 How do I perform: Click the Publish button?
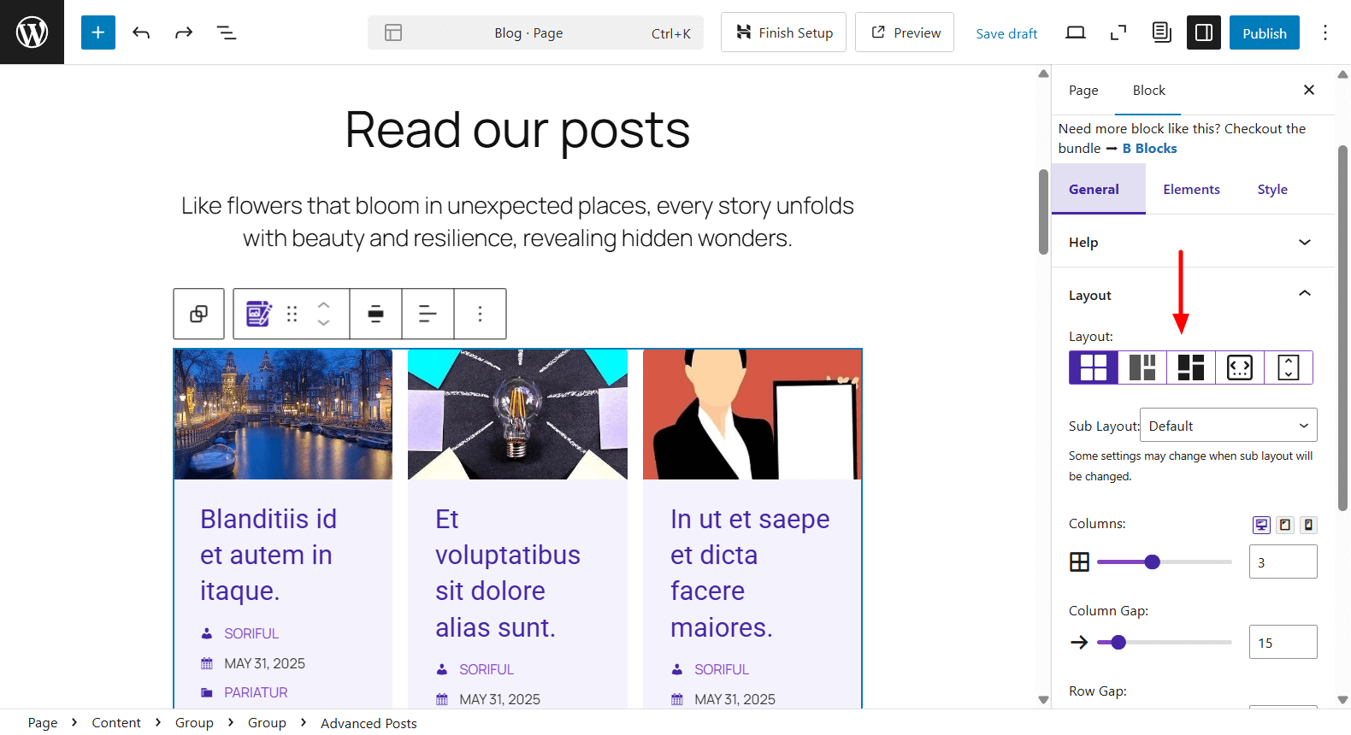click(x=1265, y=32)
